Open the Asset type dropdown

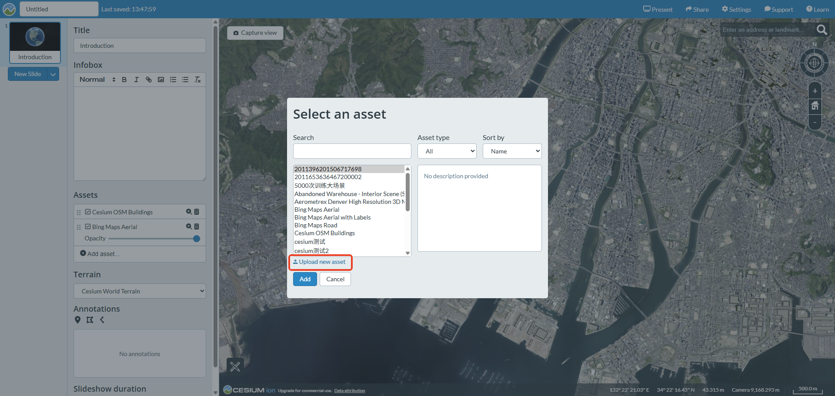(x=447, y=151)
